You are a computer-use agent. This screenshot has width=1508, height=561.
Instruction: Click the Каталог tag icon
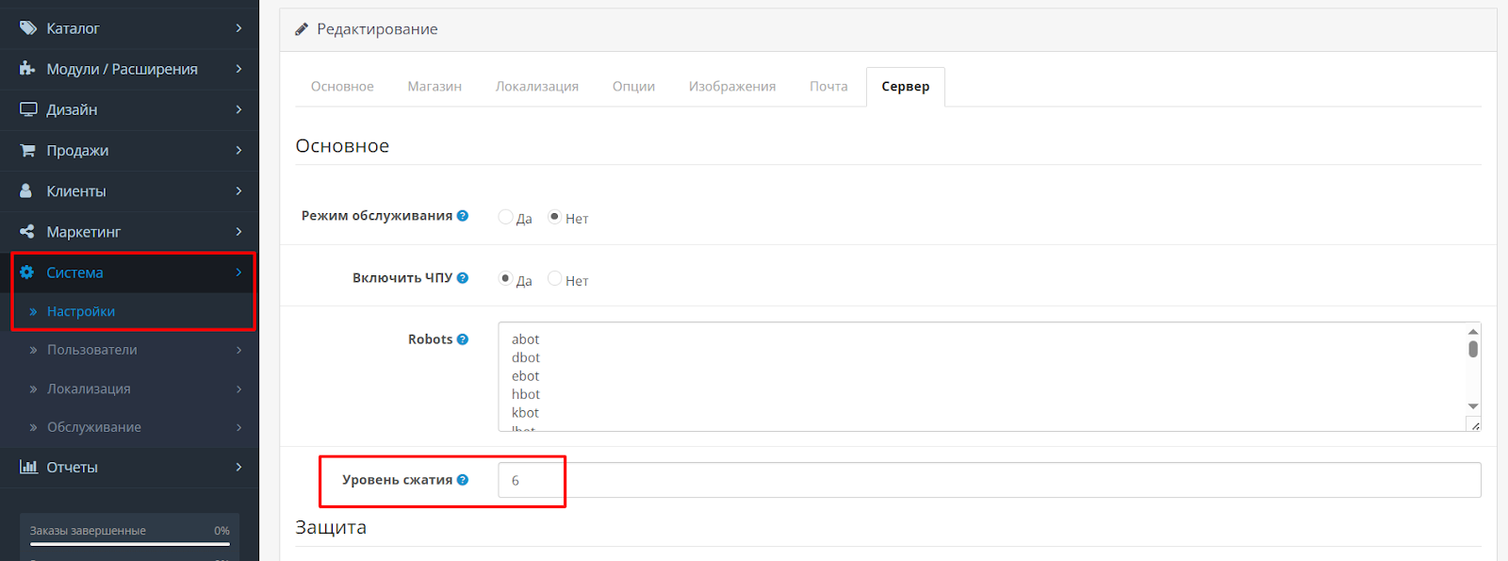(27, 28)
